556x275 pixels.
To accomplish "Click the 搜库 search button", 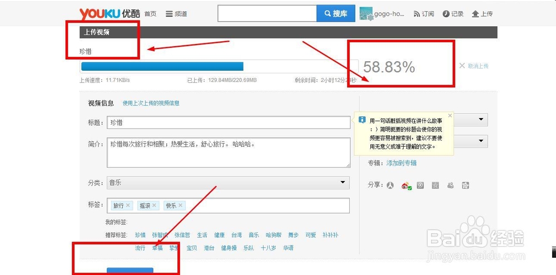I will (336, 14).
